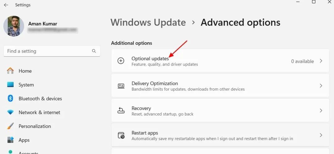Open the Apps settings section
The width and height of the screenshot is (334, 154).
coord(24,140)
